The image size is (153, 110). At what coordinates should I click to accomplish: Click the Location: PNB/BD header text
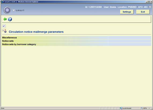(x=127, y=7)
